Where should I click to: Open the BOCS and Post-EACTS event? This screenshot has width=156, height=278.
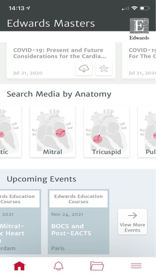point(78,222)
